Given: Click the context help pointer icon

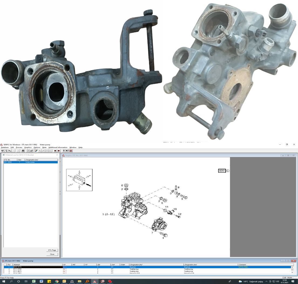Looking at the screenshot, I should [67, 151].
